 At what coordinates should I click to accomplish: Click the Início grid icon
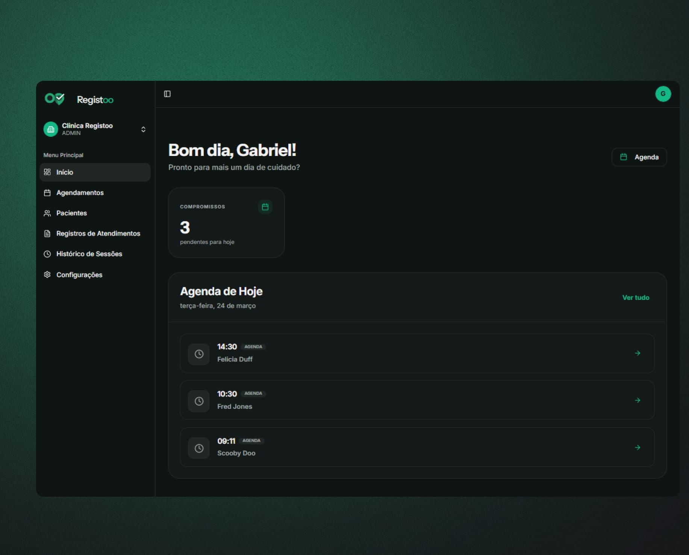pos(47,172)
